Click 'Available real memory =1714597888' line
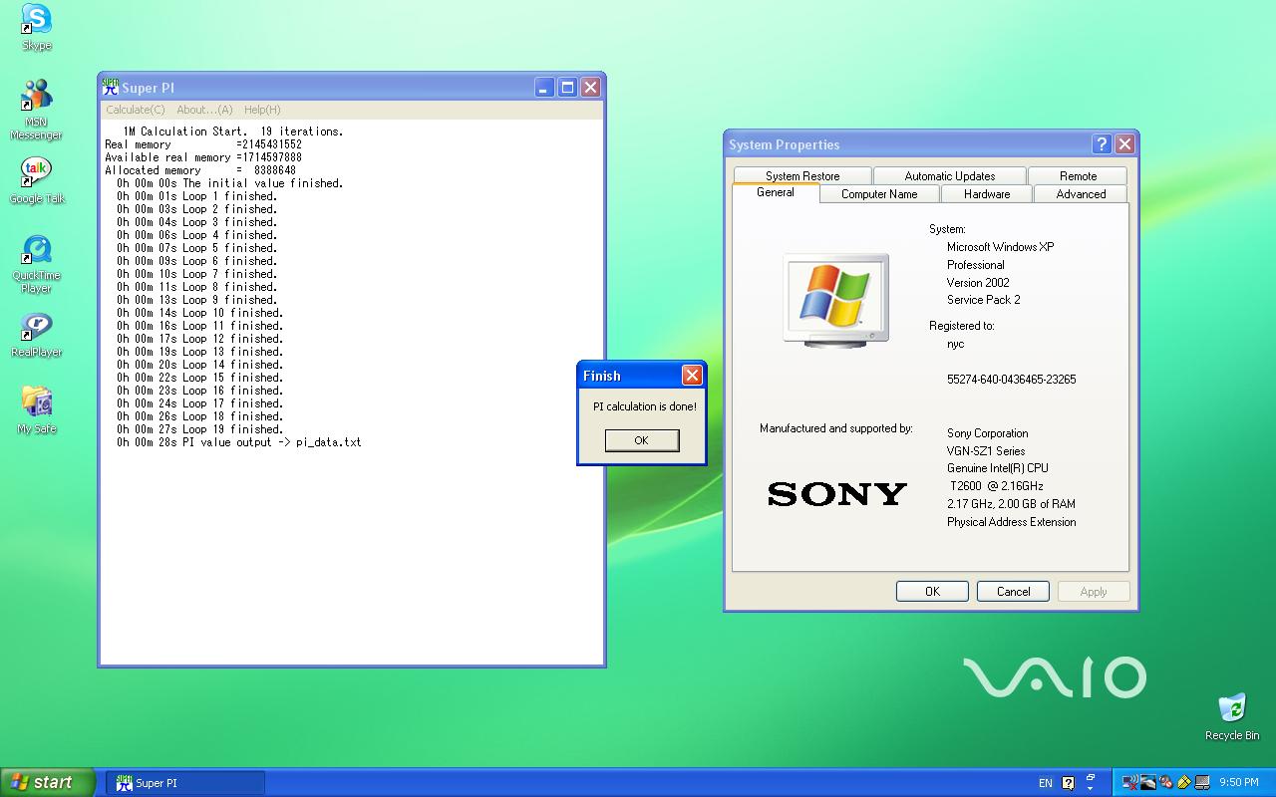This screenshot has height=797, width=1276. (203, 157)
